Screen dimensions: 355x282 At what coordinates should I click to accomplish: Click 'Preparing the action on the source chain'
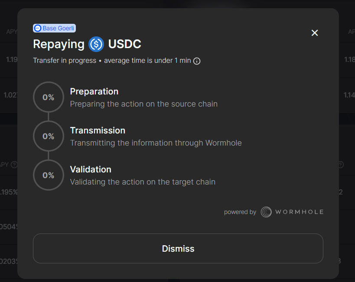click(x=143, y=104)
